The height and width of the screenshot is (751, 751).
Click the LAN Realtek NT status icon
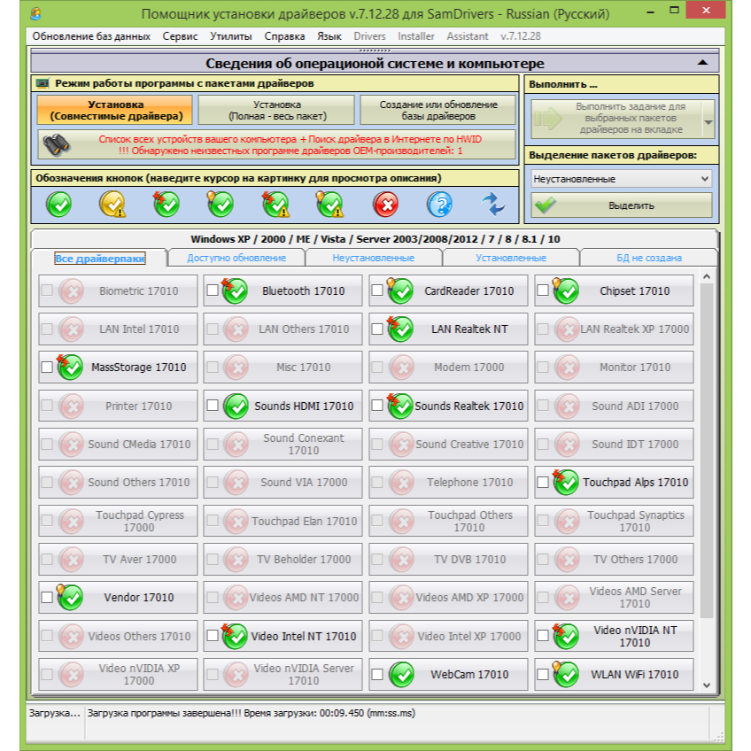coord(400,329)
